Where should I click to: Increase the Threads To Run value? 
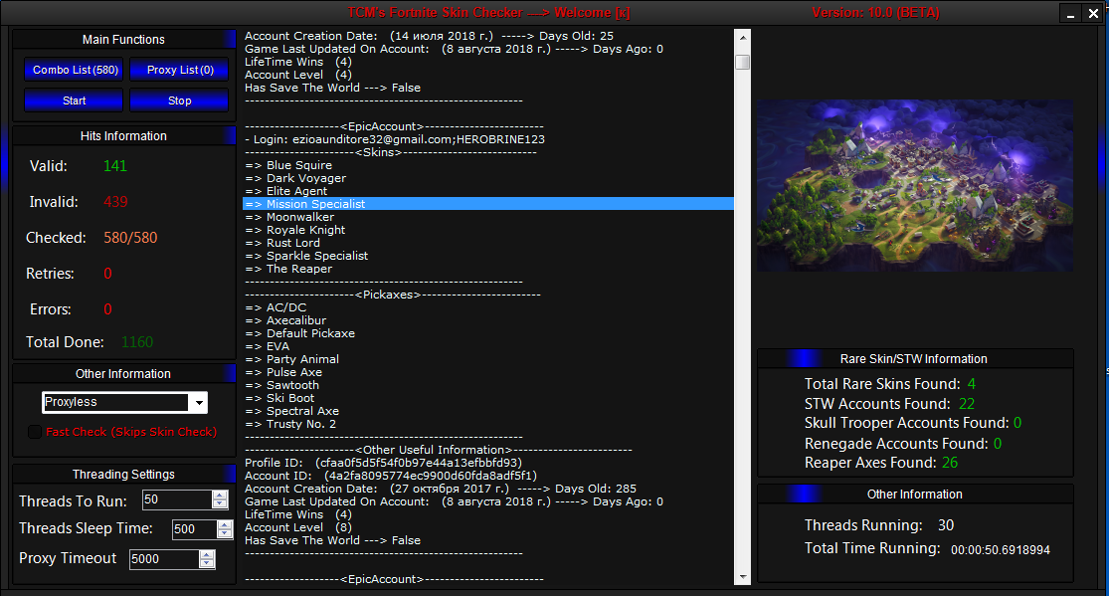coord(220,496)
